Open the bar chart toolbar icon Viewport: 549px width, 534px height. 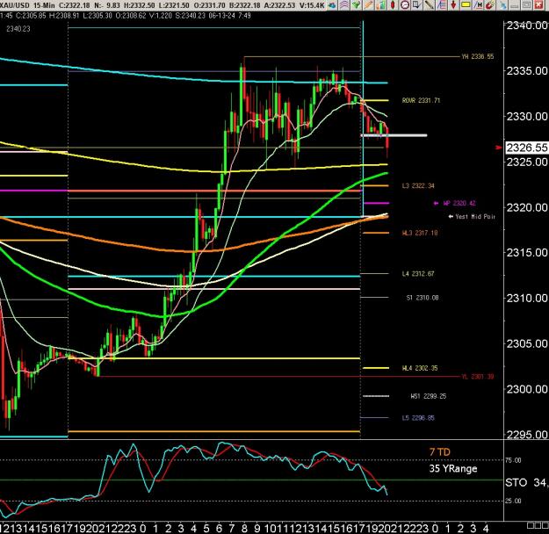[380, 5]
